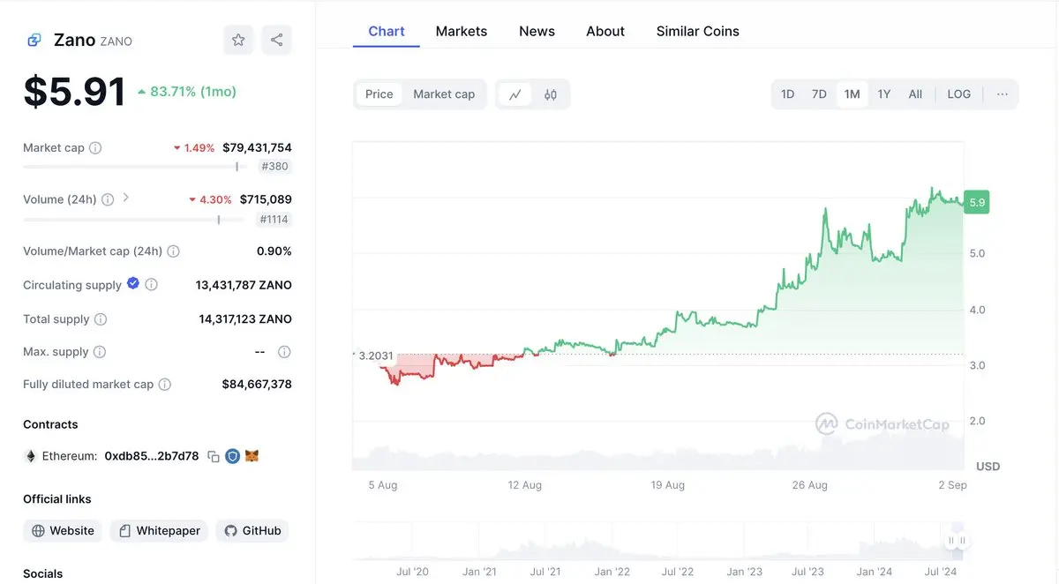This screenshot has width=1059, height=584.
Task: Set chart range to 1D
Action: [x=788, y=94]
